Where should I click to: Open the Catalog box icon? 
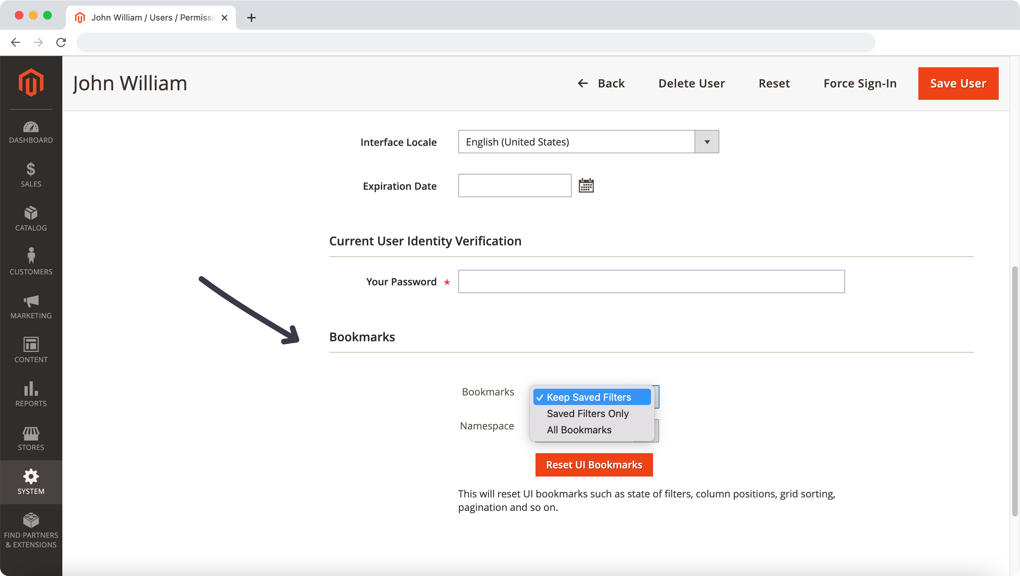coord(31,218)
